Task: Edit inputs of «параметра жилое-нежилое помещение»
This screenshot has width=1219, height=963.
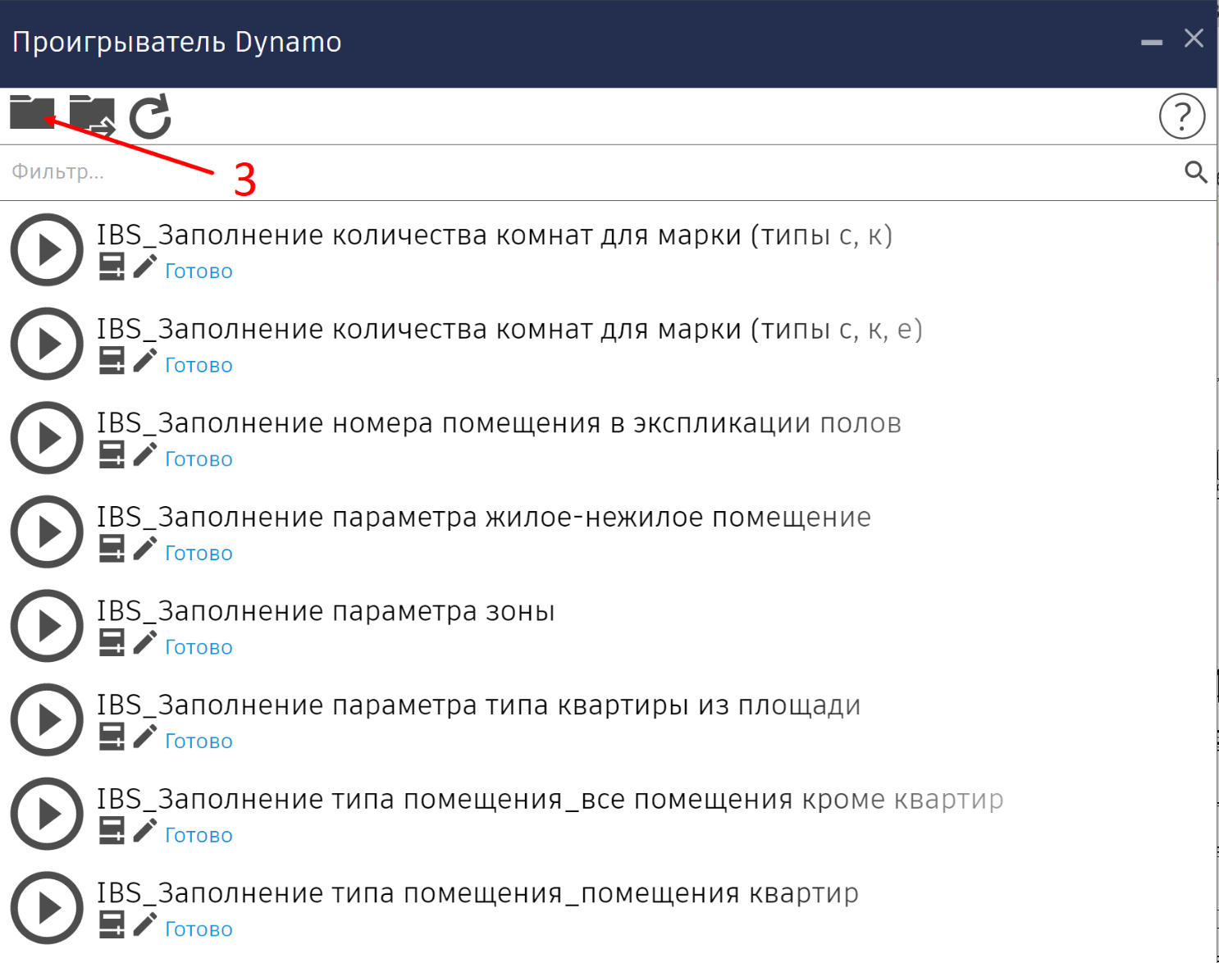Action: click(112, 548)
